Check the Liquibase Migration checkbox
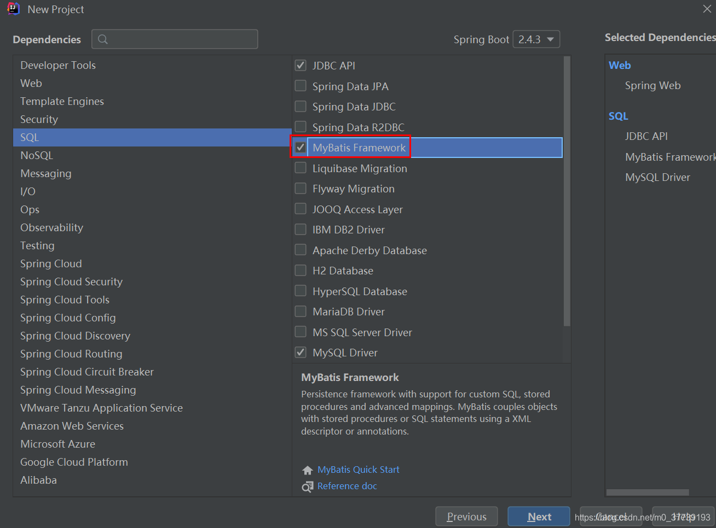 [x=301, y=168]
